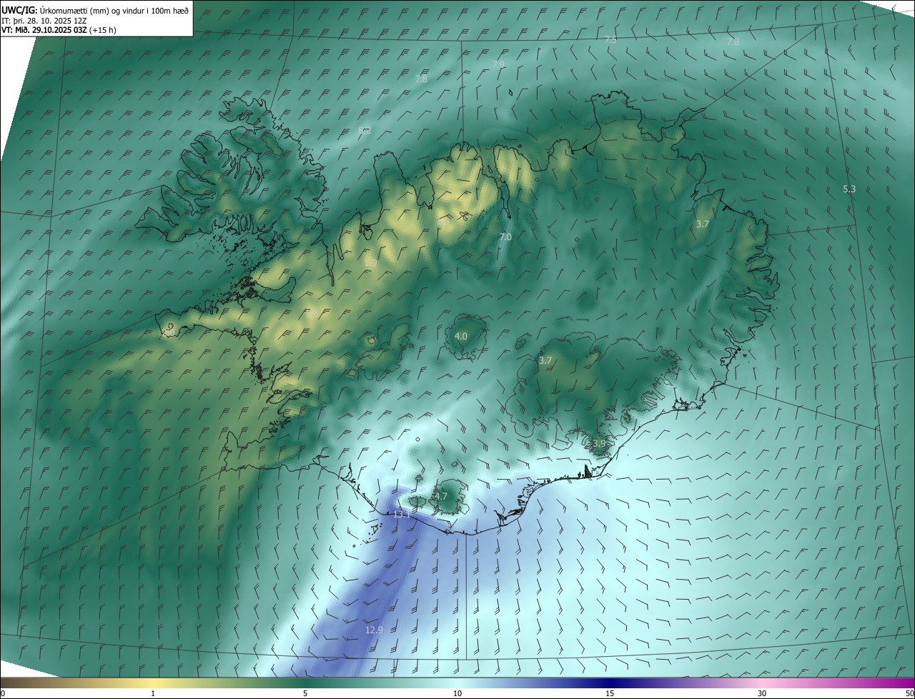This screenshot has width=915, height=699.
Task: Click the title text 'UWC/IG: Úrkomumætti (mm) og vindur í 100m hæð'
Action: (95, 11)
